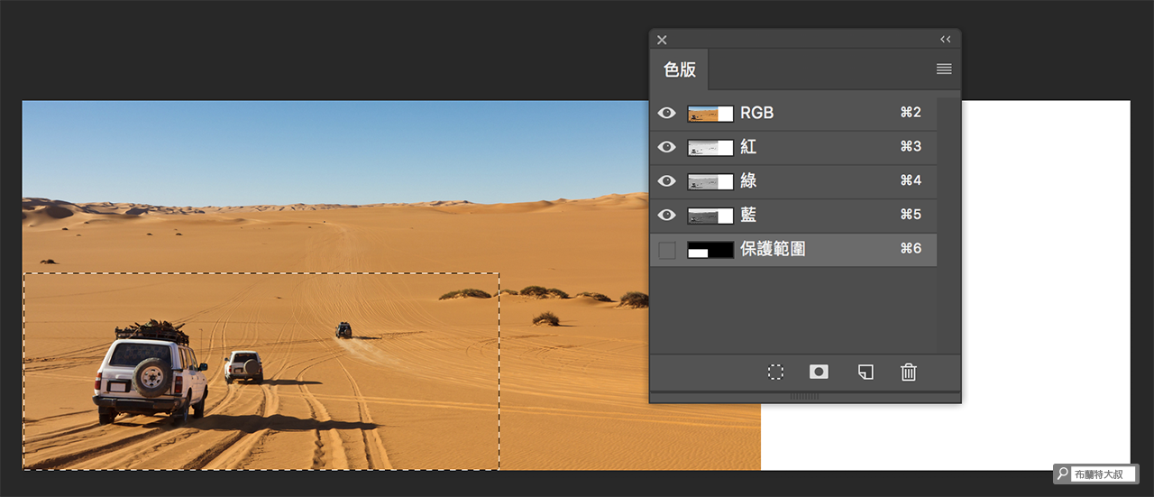Select the RGB channel name

[757, 113]
